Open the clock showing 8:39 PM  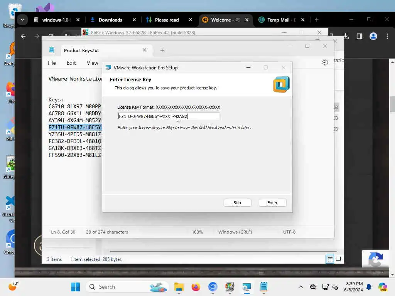(354, 287)
